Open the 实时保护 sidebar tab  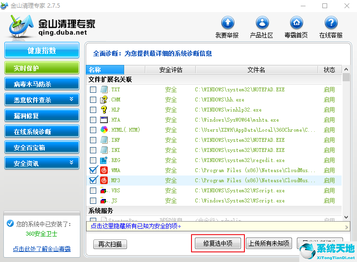42,68
